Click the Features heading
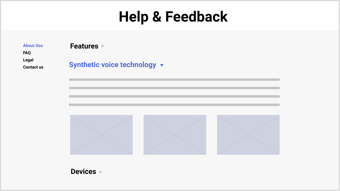Screen dimensions: 340x191 pyautogui.click(x=84, y=46)
